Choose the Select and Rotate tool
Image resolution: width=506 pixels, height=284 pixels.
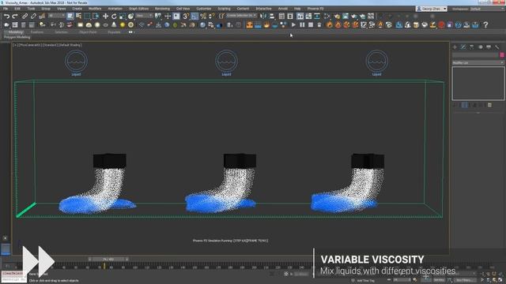pos(114,16)
